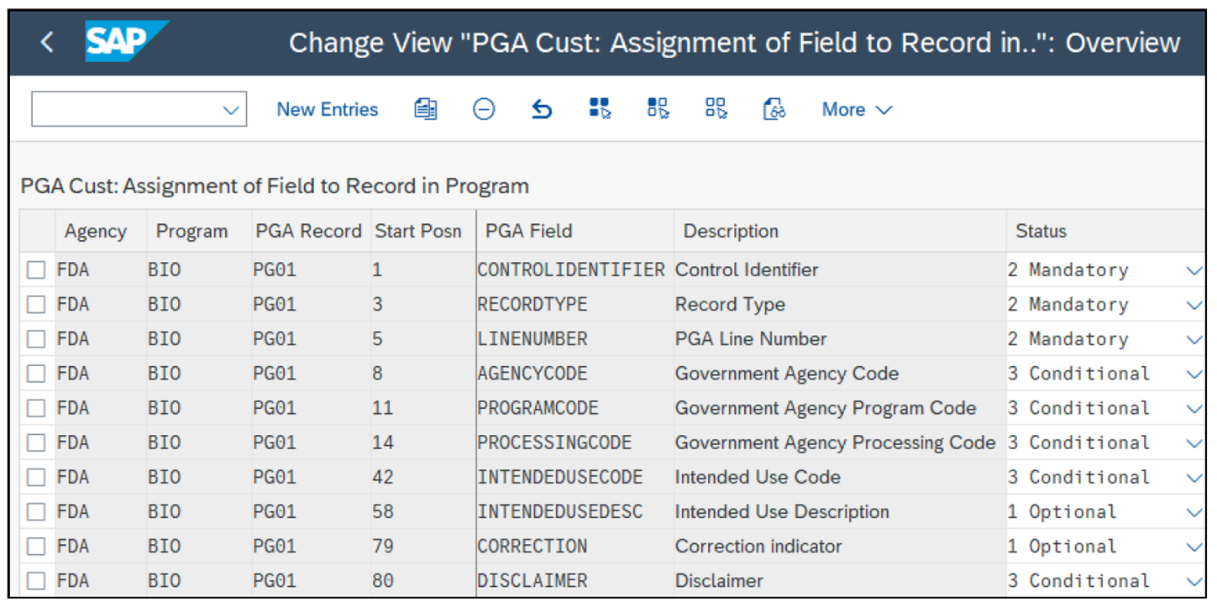Check the CONTROLIDENTIFIER row checkbox
Screen dimensions: 1217x607
[36, 269]
